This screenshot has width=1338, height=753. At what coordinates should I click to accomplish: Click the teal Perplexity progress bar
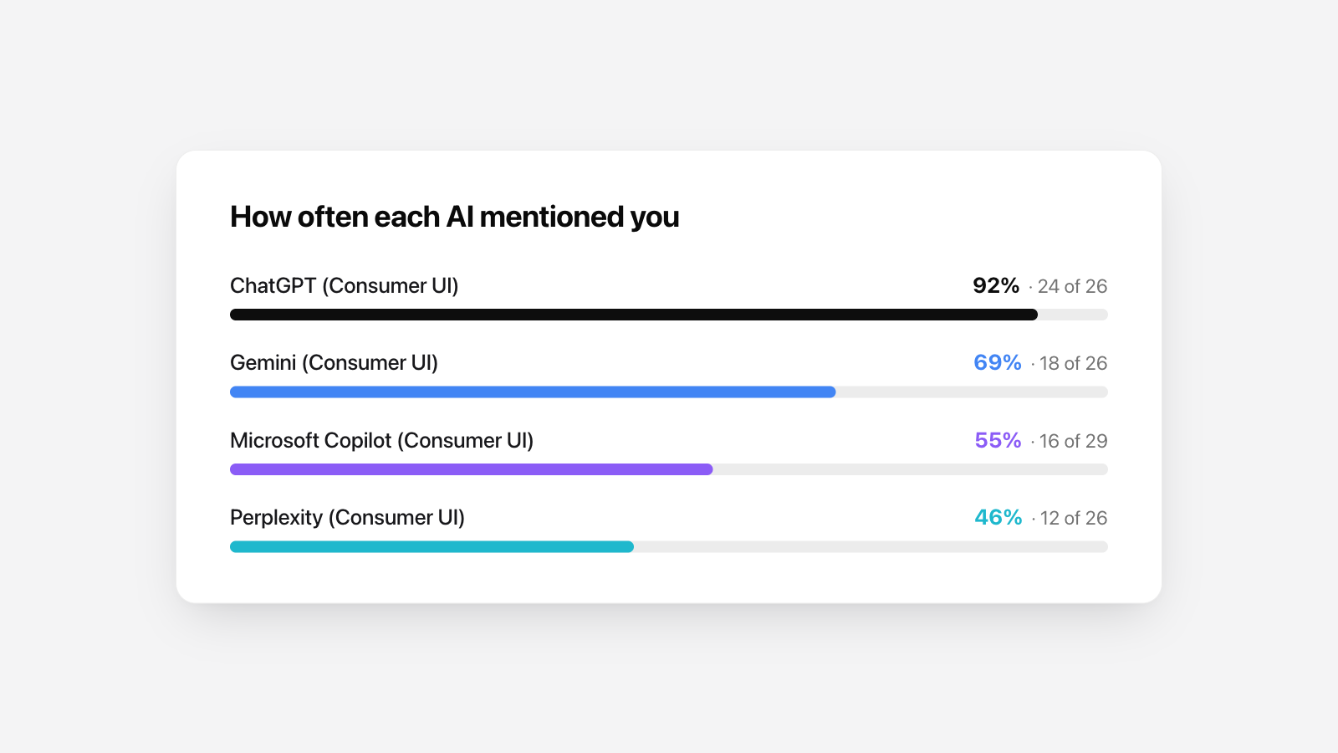pyautogui.click(x=432, y=546)
